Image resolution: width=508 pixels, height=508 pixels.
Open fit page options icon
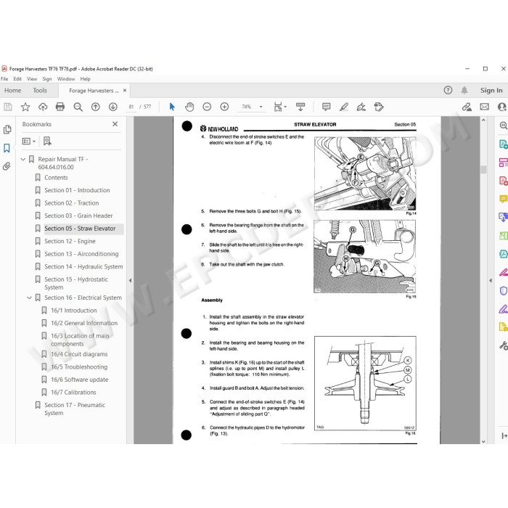click(x=279, y=107)
